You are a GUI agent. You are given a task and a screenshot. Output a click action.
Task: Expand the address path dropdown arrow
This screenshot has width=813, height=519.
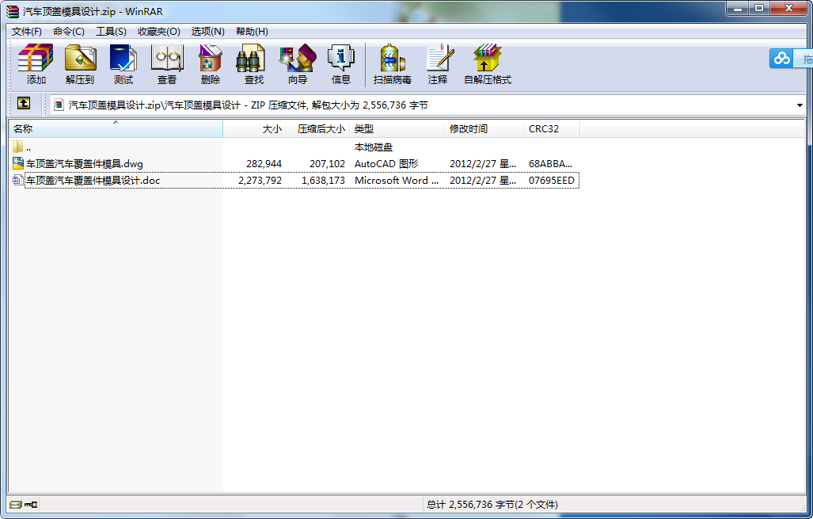800,105
